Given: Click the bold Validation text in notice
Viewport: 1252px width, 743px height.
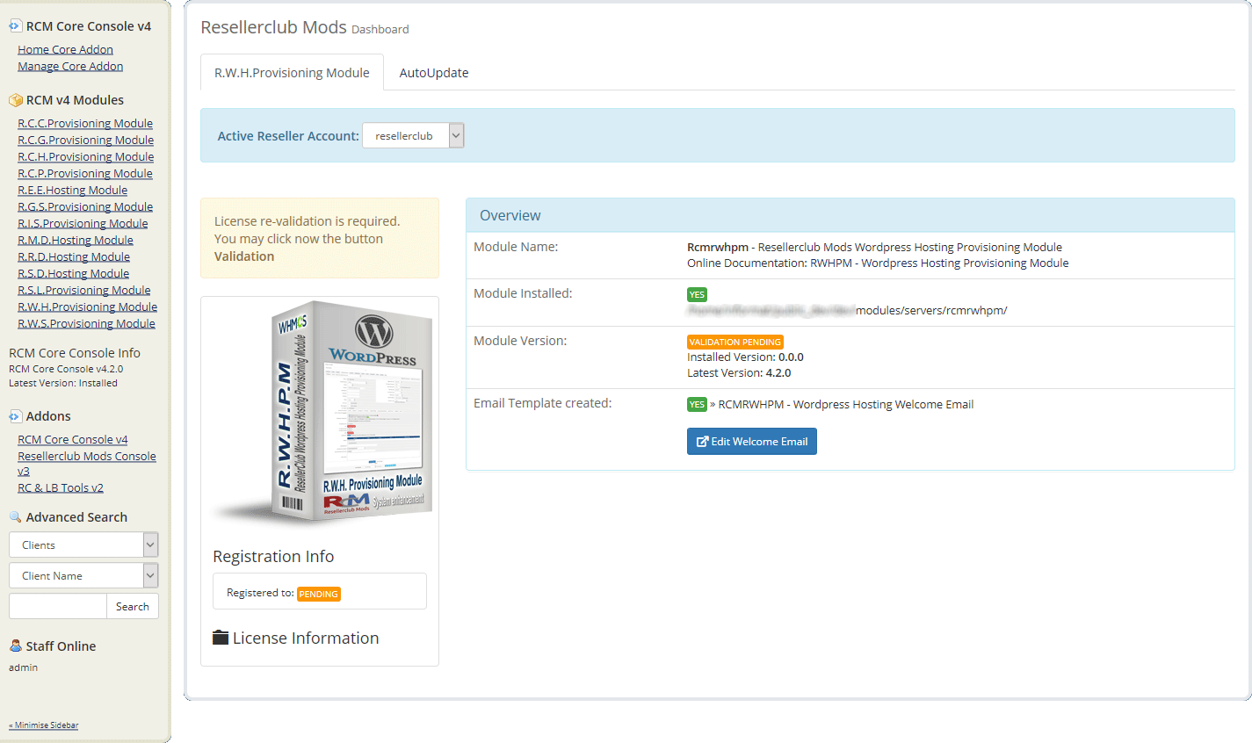Looking at the screenshot, I should coord(244,256).
